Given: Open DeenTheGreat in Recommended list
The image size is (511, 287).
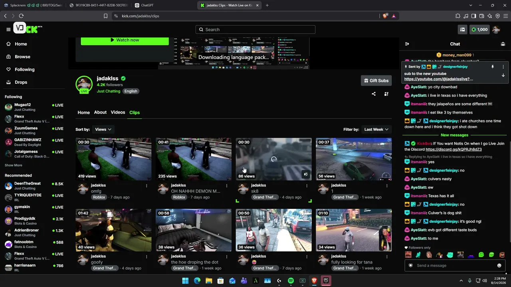Looking at the screenshot, I should coord(34,186).
